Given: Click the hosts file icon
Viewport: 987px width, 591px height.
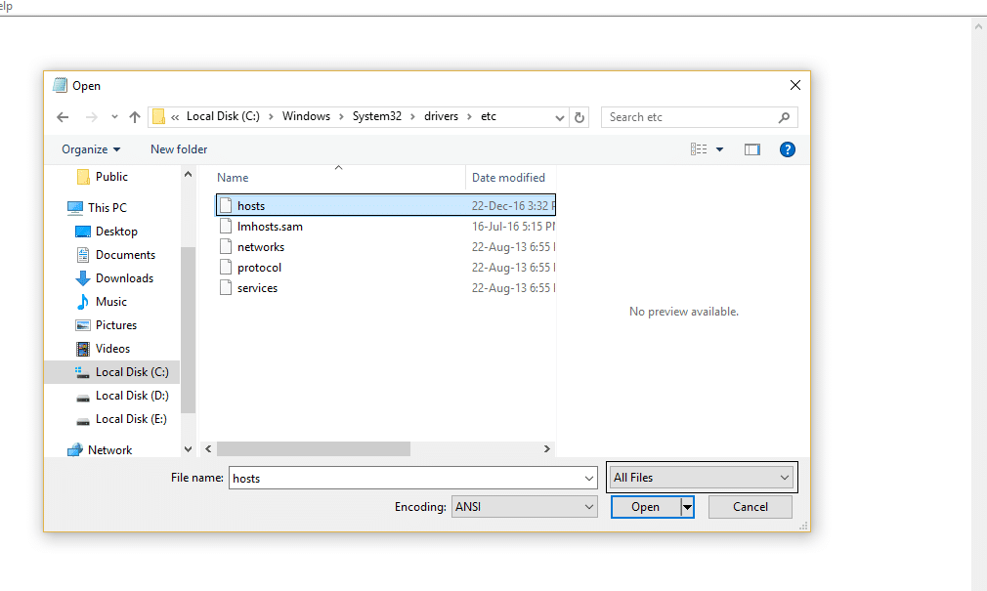Looking at the screenshot, I should coord(226,206).
